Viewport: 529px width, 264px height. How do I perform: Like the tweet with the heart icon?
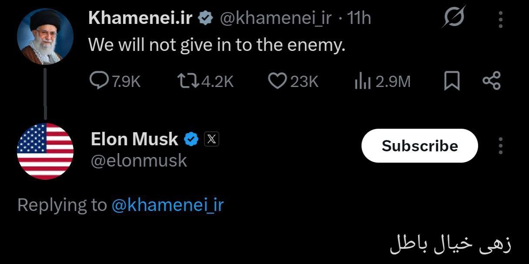point(277,81)
